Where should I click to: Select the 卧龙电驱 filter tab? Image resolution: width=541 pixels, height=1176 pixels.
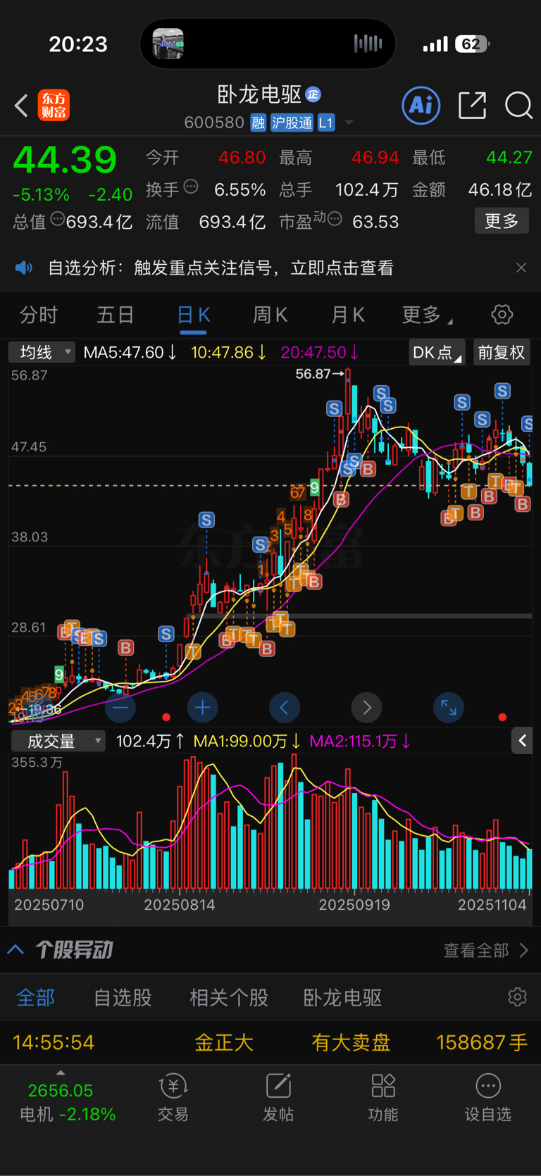[342, 997]
